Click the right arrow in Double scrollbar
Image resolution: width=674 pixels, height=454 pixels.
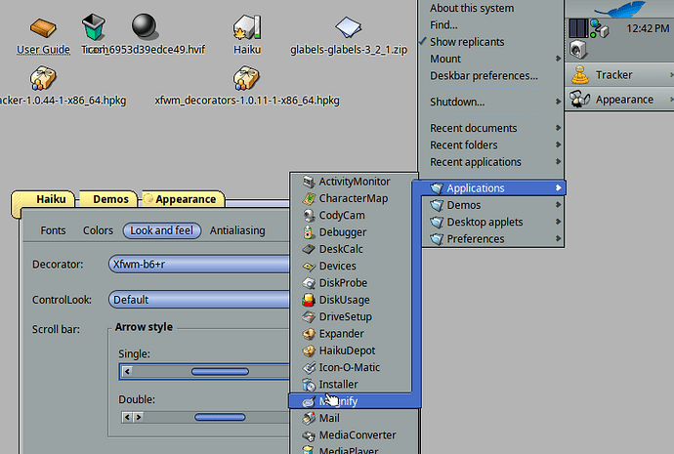coord(139,417)
